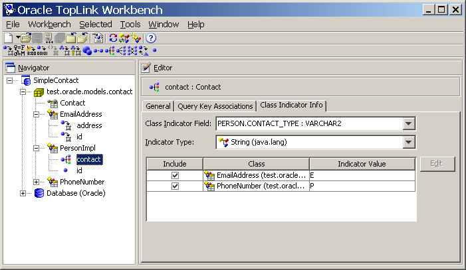The height and width of the screenshot is (270, 466).
Task: Select the Direct Map key mapping icon
Action: [x=76, y=50]
